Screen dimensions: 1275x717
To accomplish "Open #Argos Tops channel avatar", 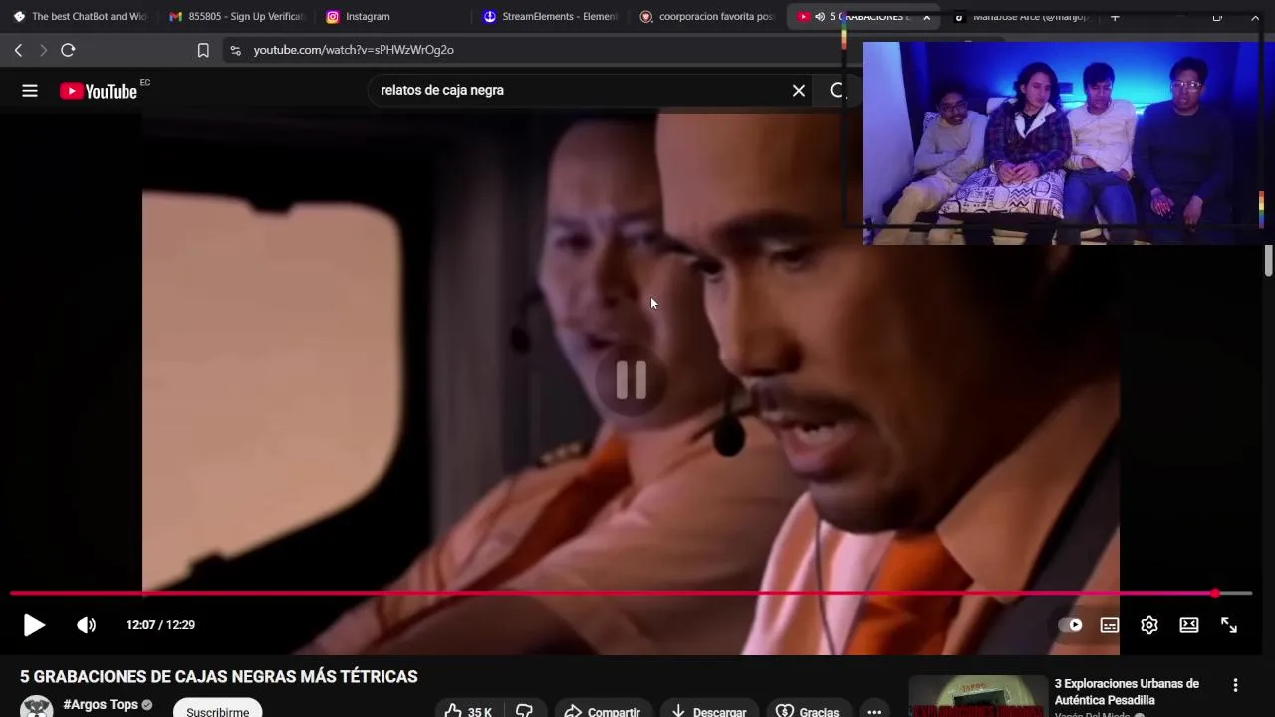I will pyautogui.click(x=37, y=707).
